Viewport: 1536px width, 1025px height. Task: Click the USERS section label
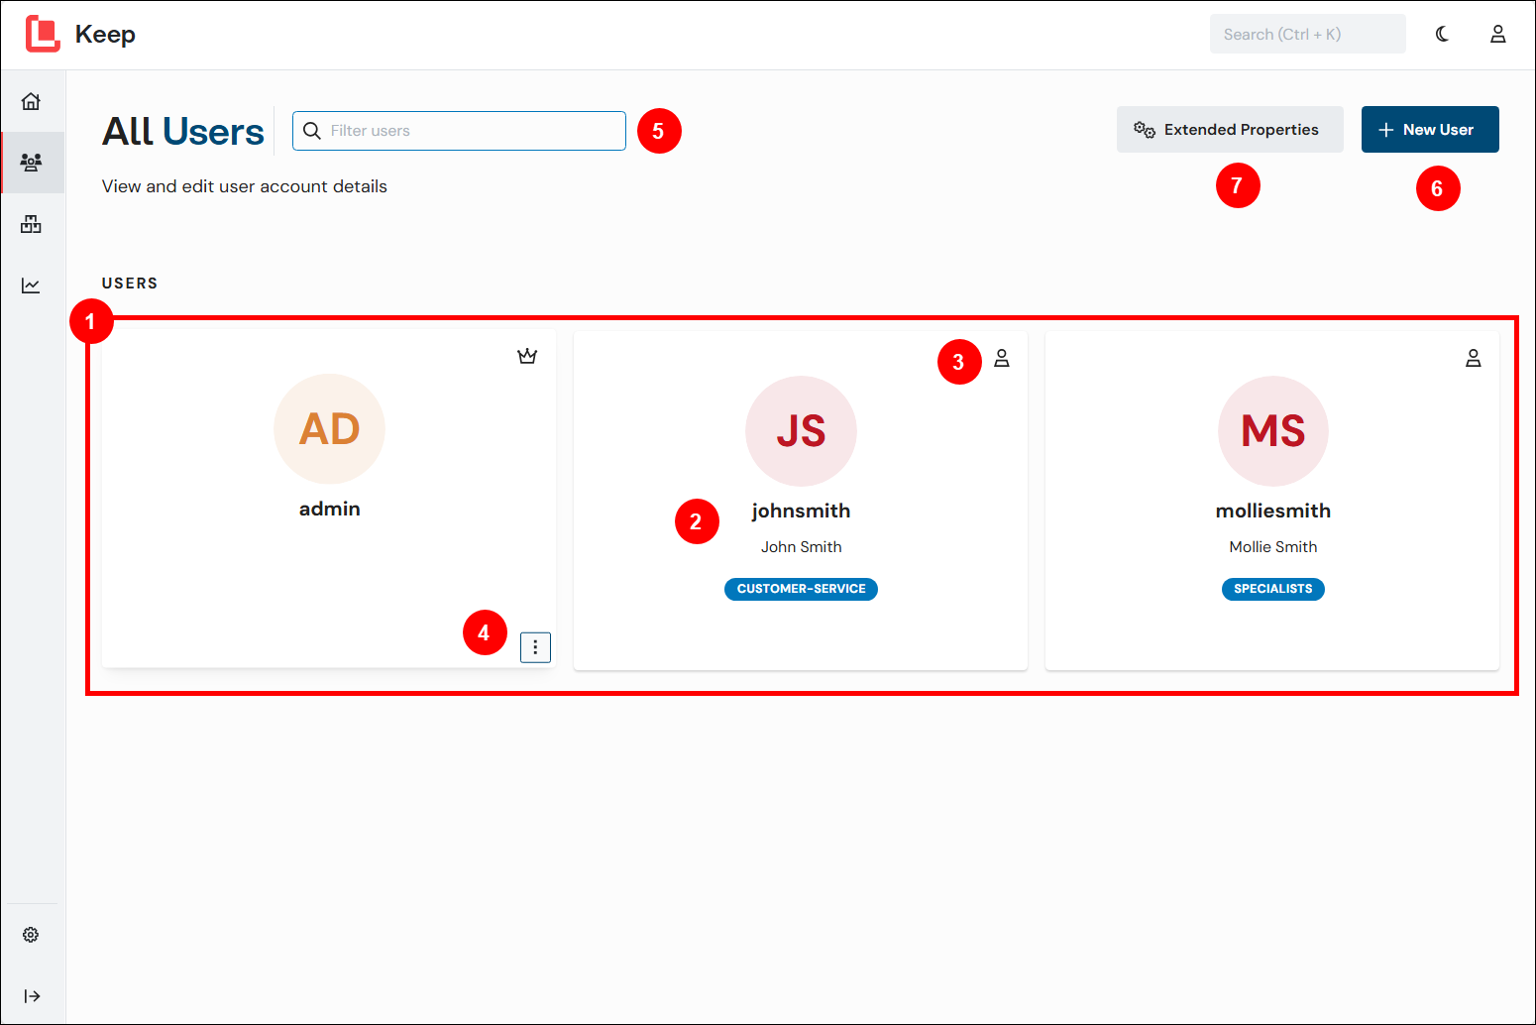click(x=130, y=284)
